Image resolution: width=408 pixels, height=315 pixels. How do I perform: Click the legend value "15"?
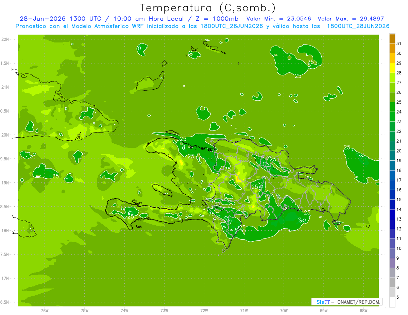[399, 200]
